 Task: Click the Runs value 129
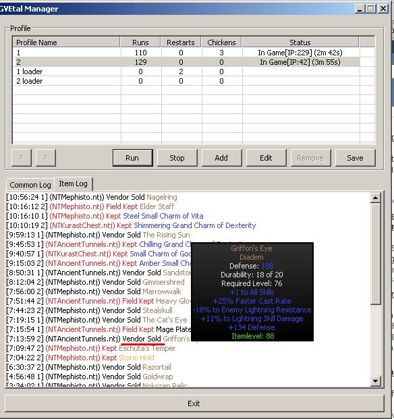click(140, 62)
